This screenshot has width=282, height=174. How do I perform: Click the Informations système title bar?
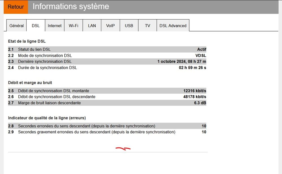point(71,6)
